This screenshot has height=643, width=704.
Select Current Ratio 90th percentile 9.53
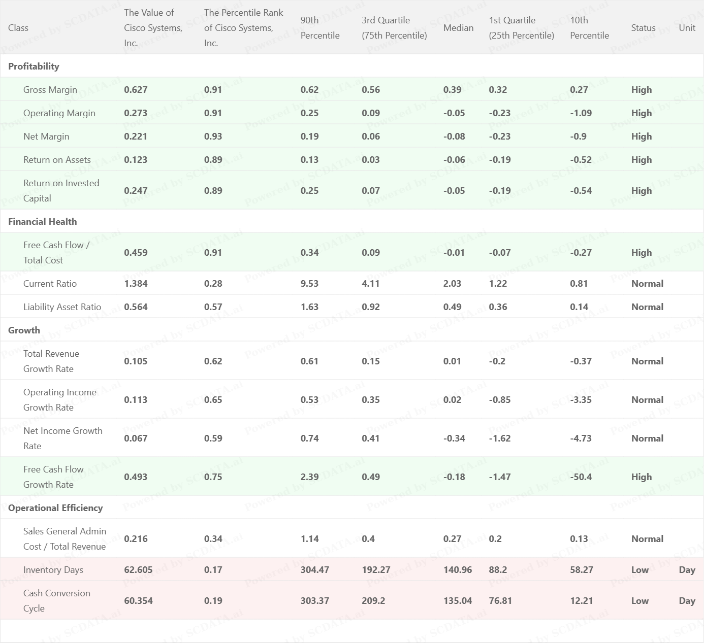(x=309, y=284)
